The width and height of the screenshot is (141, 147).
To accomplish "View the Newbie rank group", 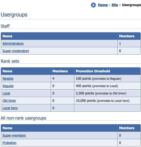I will point(8,78).
